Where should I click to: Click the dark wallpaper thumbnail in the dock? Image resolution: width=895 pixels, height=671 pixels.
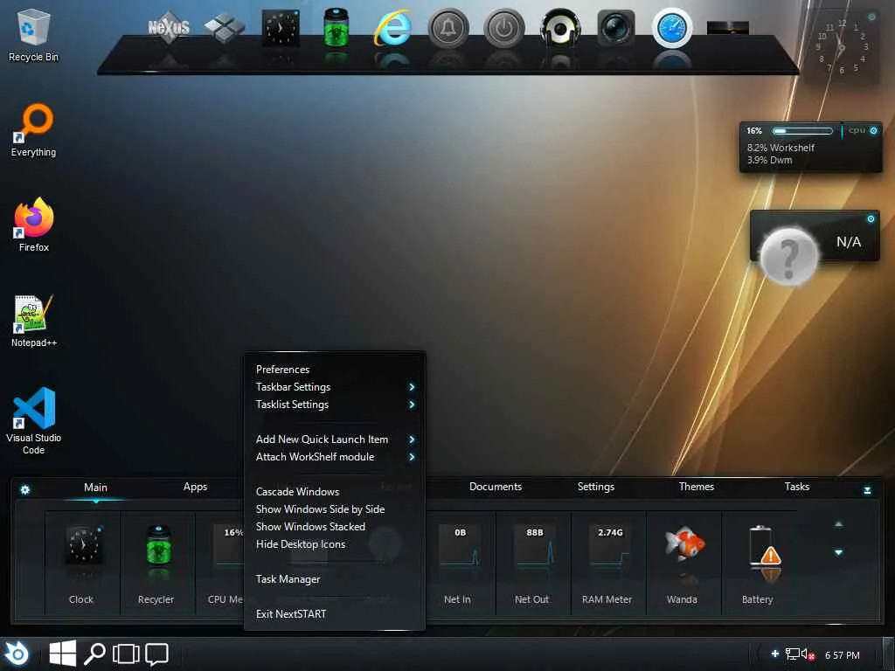tap(728, 27)
